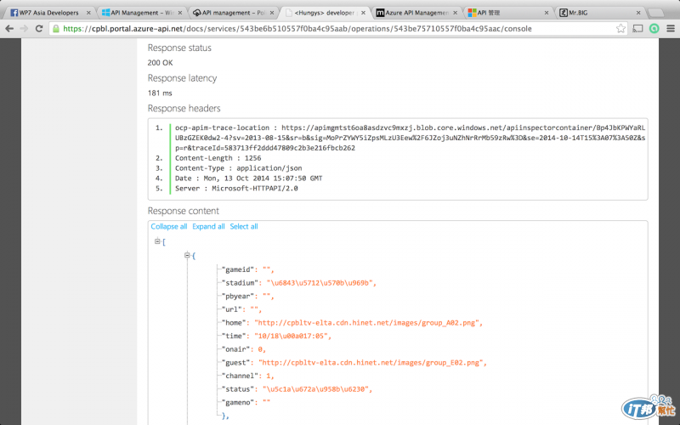The height and width of the screenshot is (425, 680).
Task: Switch to the API 管理 tab
Action: click(507, 13)
